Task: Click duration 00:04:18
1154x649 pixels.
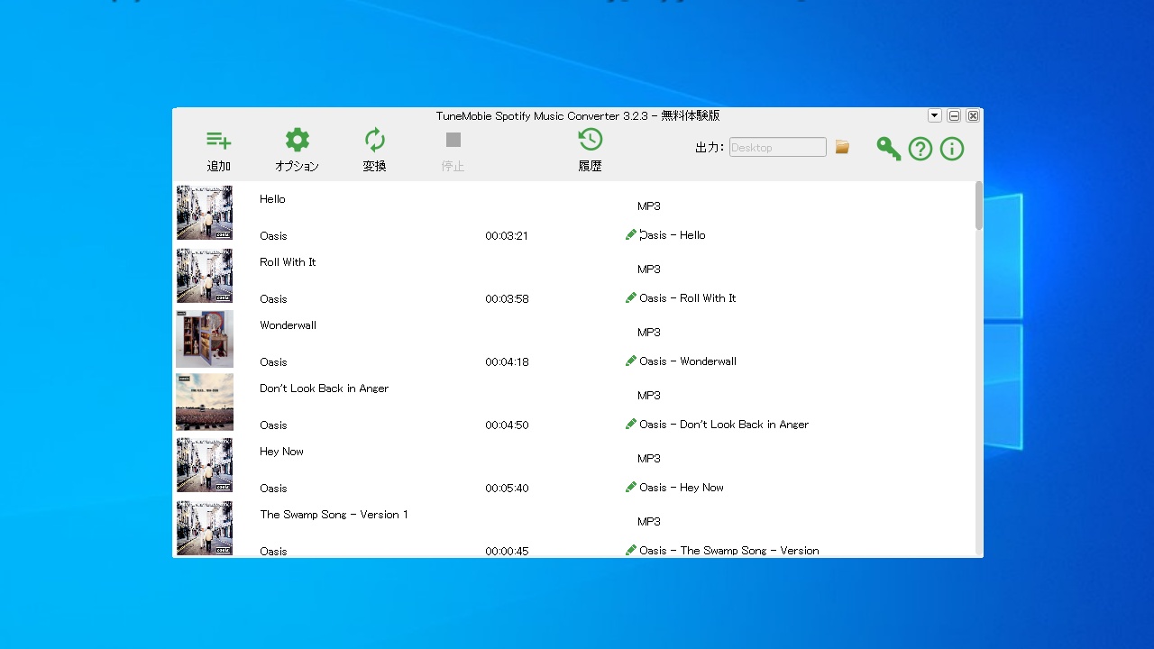Action: pos(507,362)
